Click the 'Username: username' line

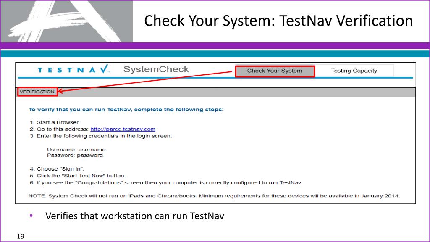coord(76,150)
